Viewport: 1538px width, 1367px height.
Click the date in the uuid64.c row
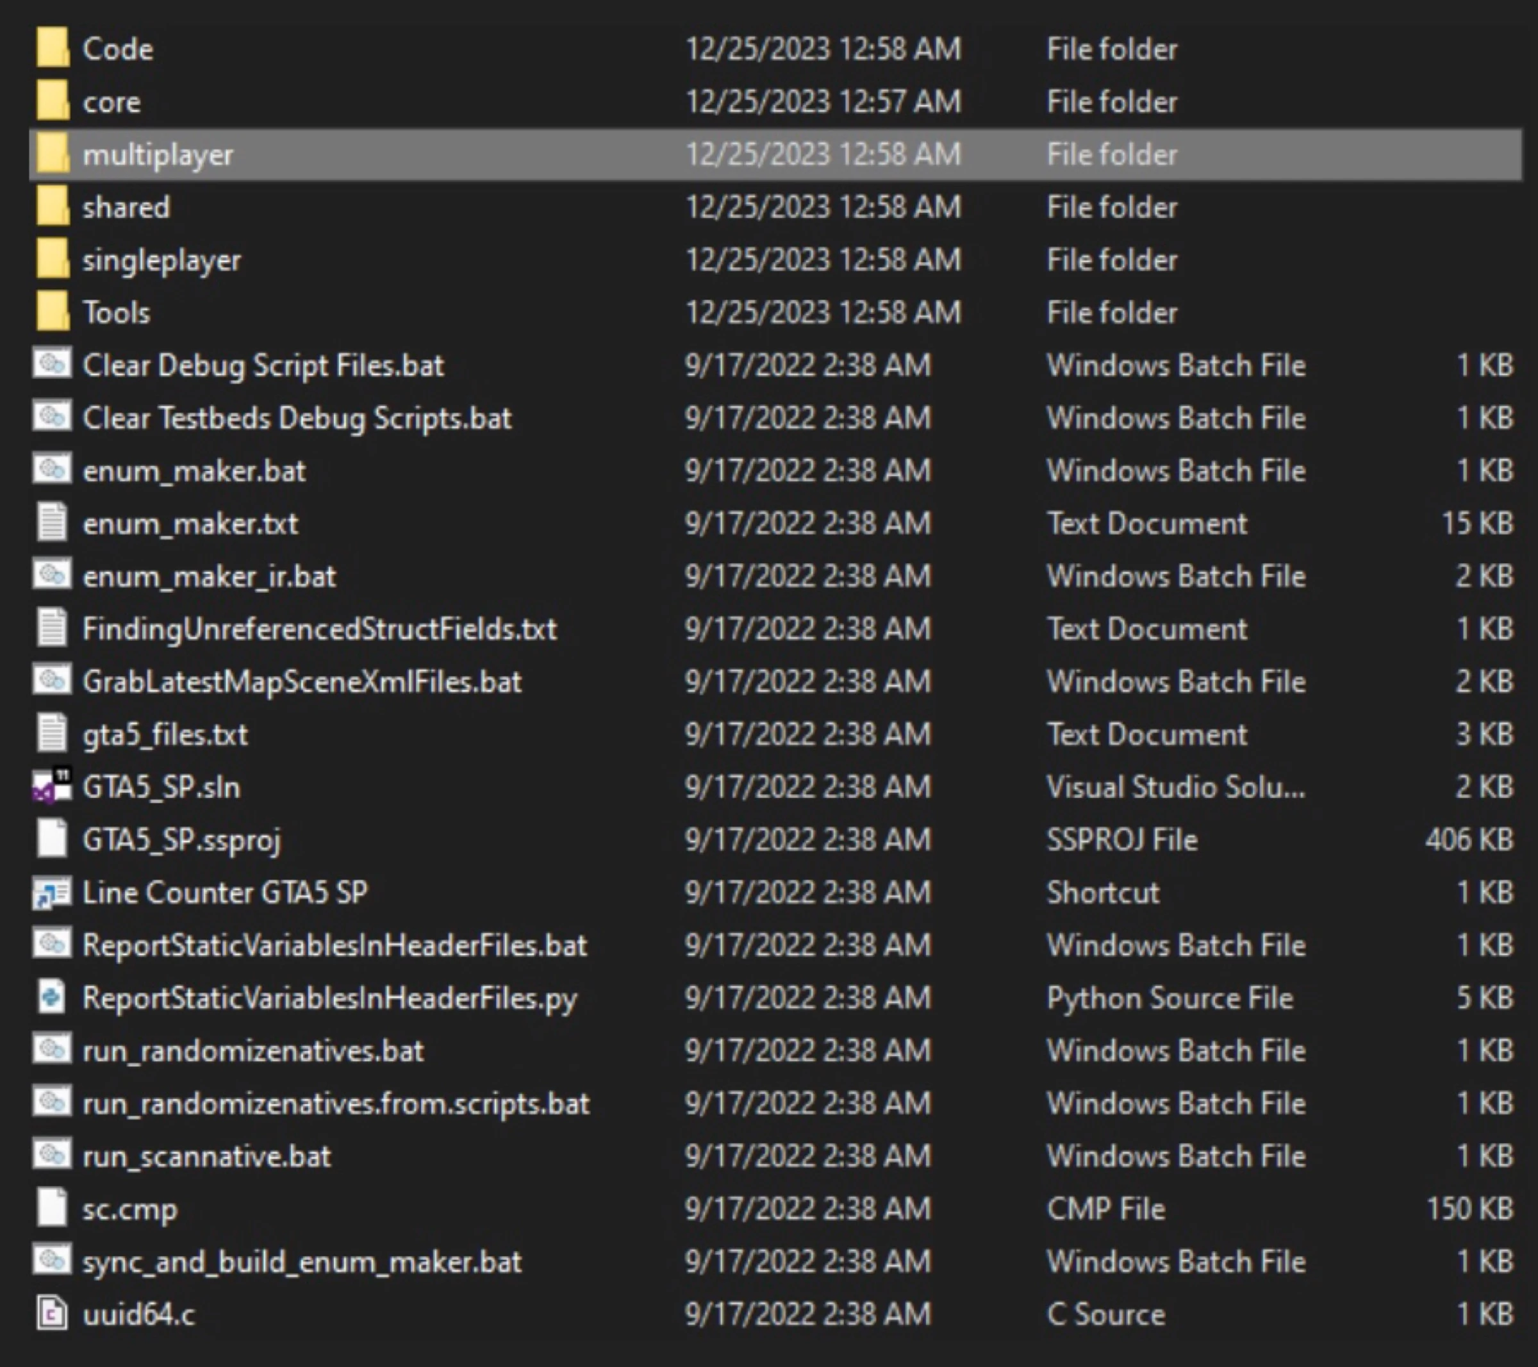coord(808,1314)
